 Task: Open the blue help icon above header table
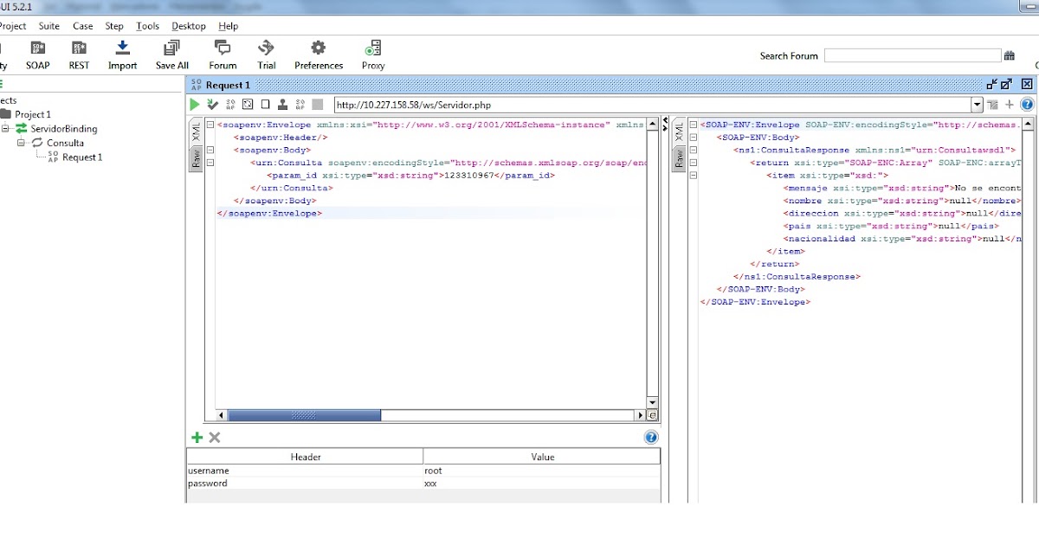[650, 437]
